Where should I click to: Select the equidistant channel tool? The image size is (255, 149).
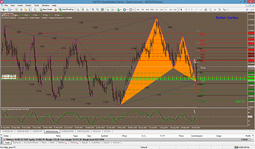click(x=206, y=10)
